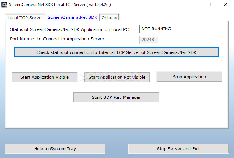Click the 'Status of ScreenCamera.Net SDK Application' label

coord(69,29)
